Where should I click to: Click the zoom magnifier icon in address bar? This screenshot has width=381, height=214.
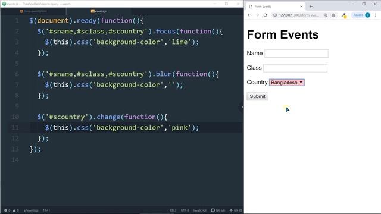point(326,15)
